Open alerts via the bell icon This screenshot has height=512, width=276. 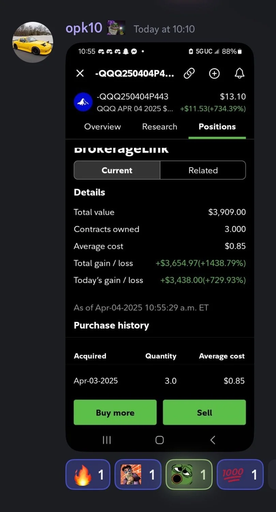coord(240,73)
